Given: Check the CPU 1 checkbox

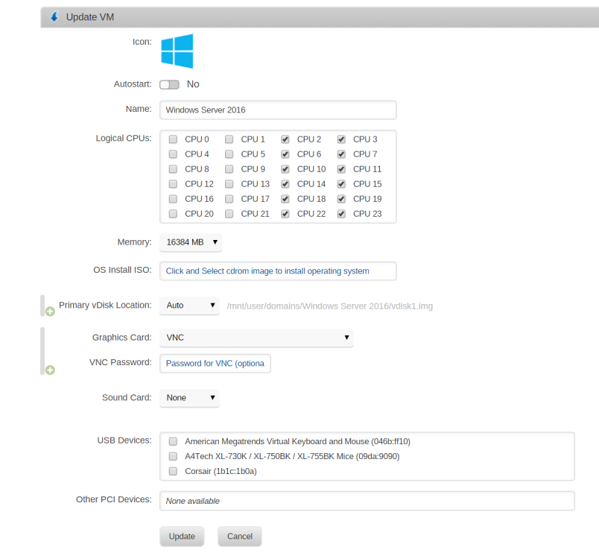Looking at the screenshot, I should coord(229,139).
